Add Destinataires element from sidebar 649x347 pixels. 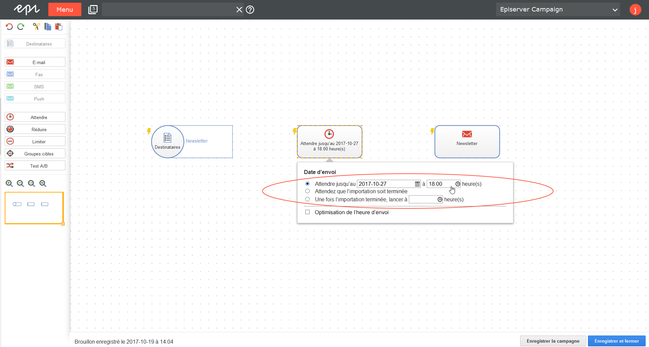pyautogui.click(x=35, y=44)
